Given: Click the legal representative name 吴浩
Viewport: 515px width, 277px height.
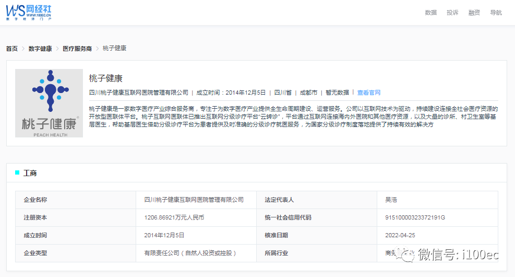Looking at the screenshot, I should [x=391, y=200].
